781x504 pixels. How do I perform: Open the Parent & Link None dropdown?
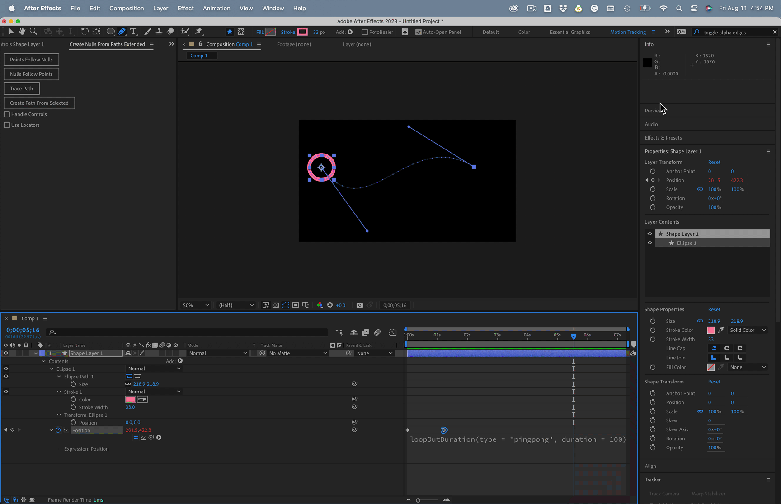(375, 353)
